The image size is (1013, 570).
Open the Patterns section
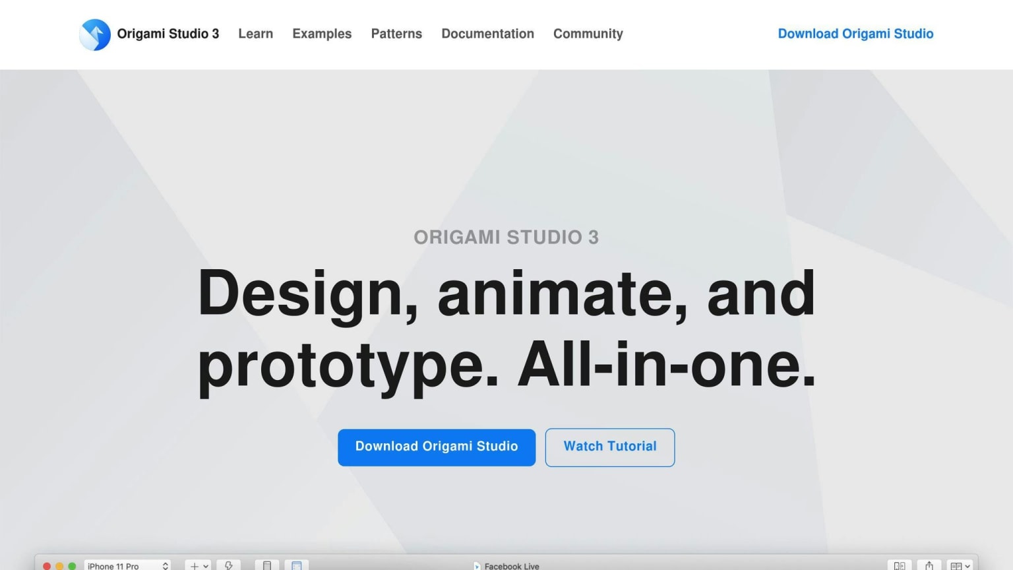pyautogui.click(x=396, y=34)
